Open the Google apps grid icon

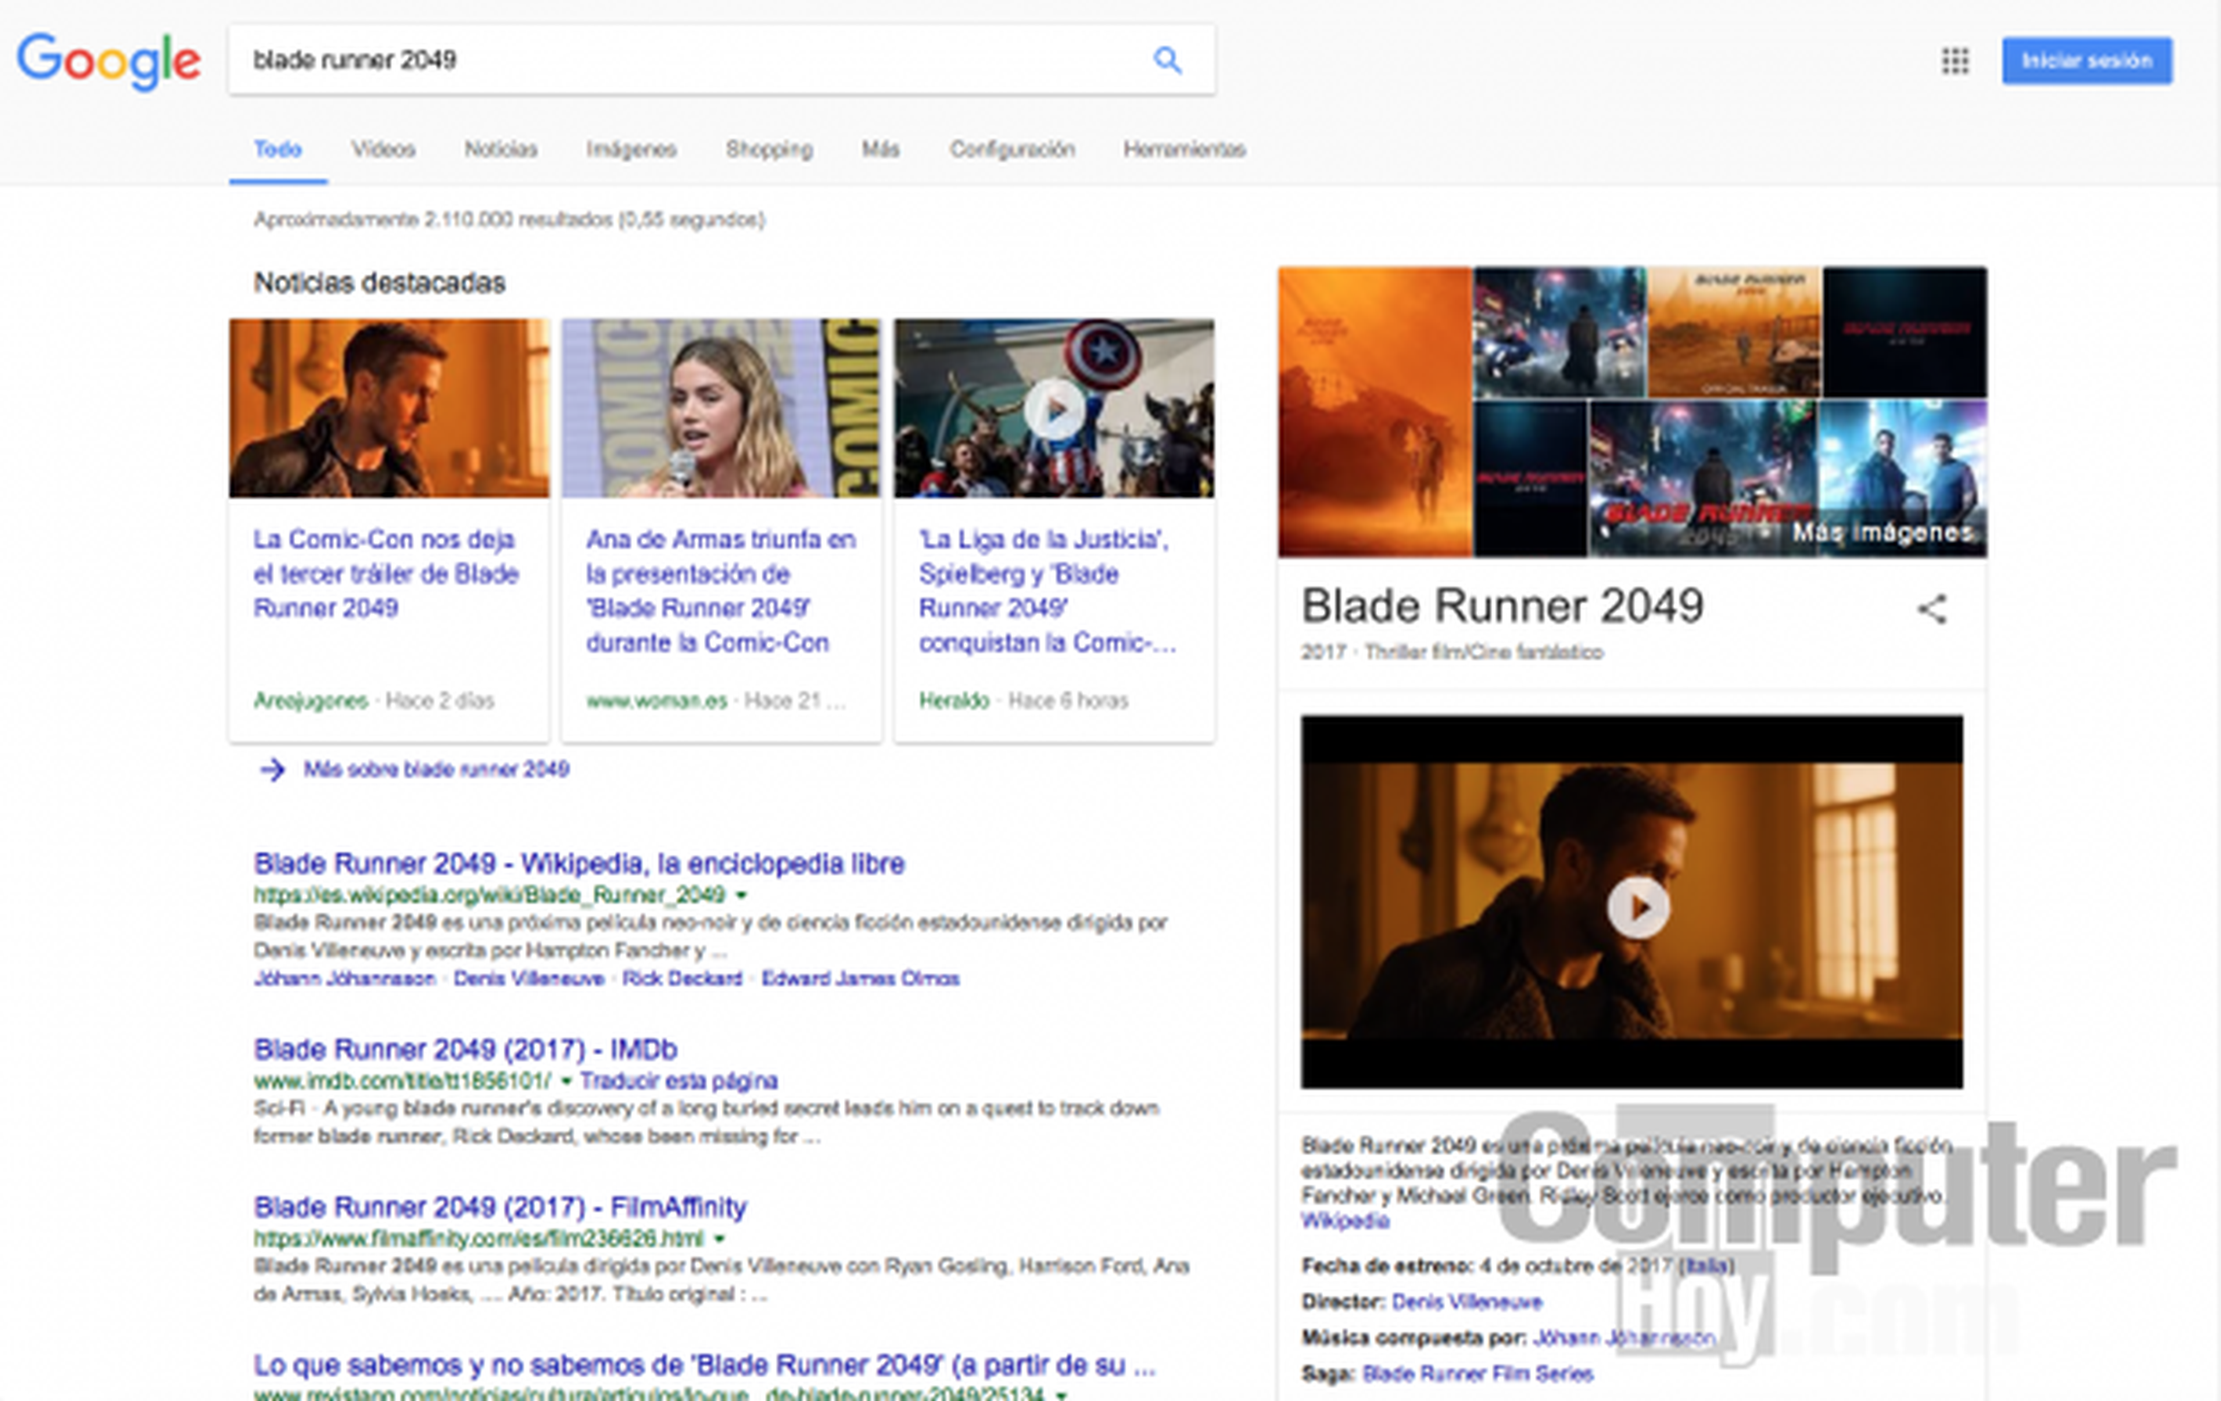click(x=1954, y=61)
